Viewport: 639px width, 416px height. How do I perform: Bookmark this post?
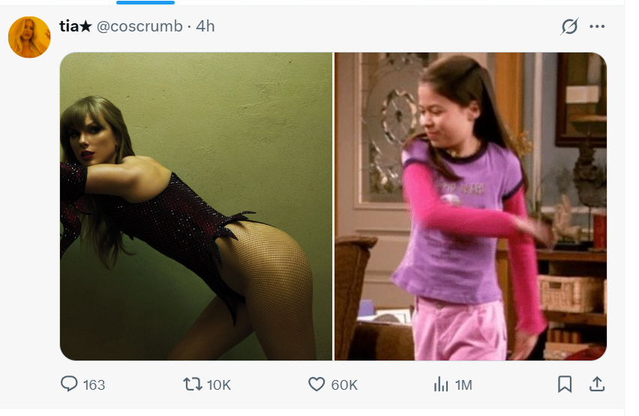click(x=565, y=385)
